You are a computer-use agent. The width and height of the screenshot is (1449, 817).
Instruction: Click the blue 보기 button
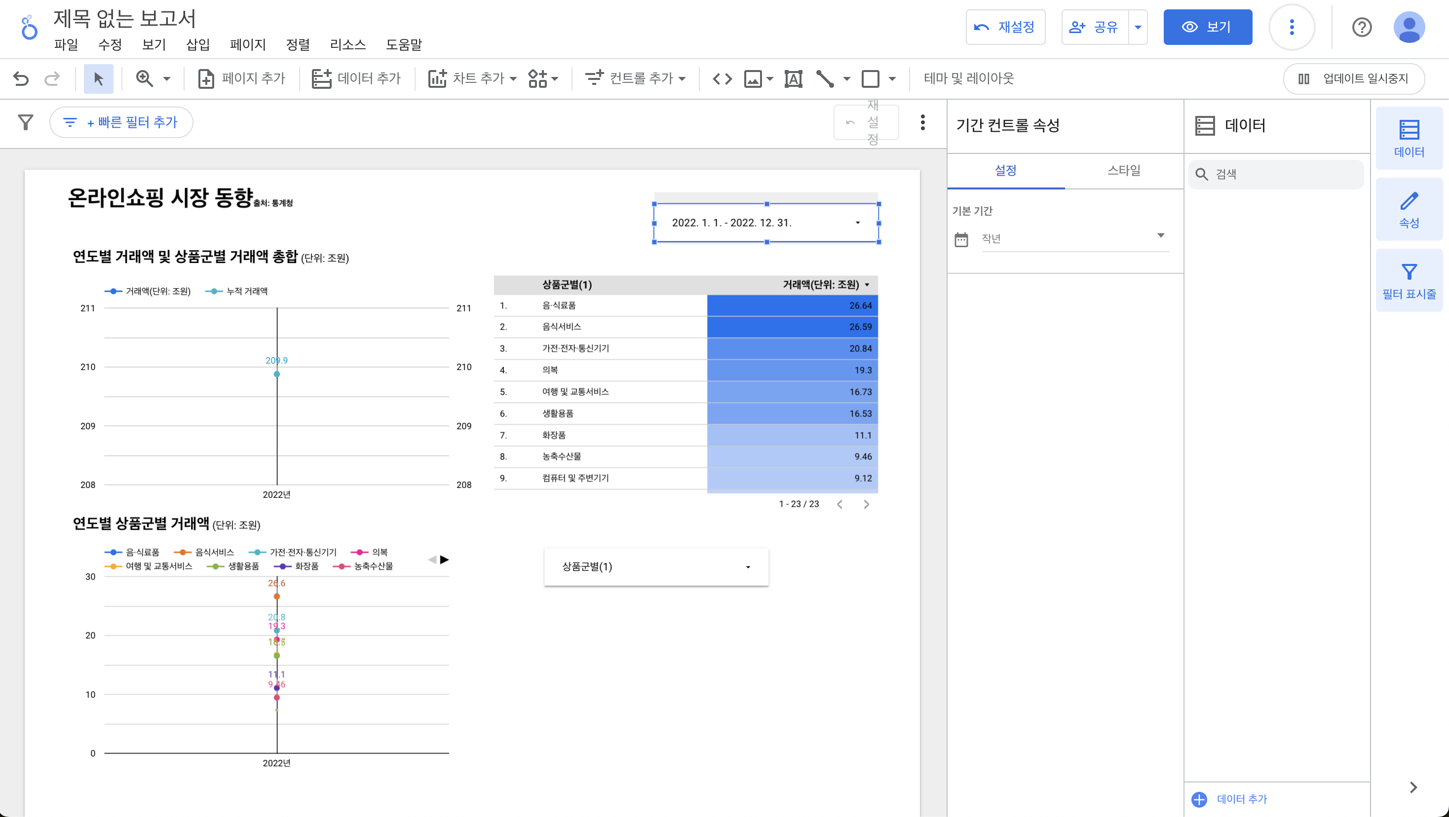click(x=1207, y=27)
